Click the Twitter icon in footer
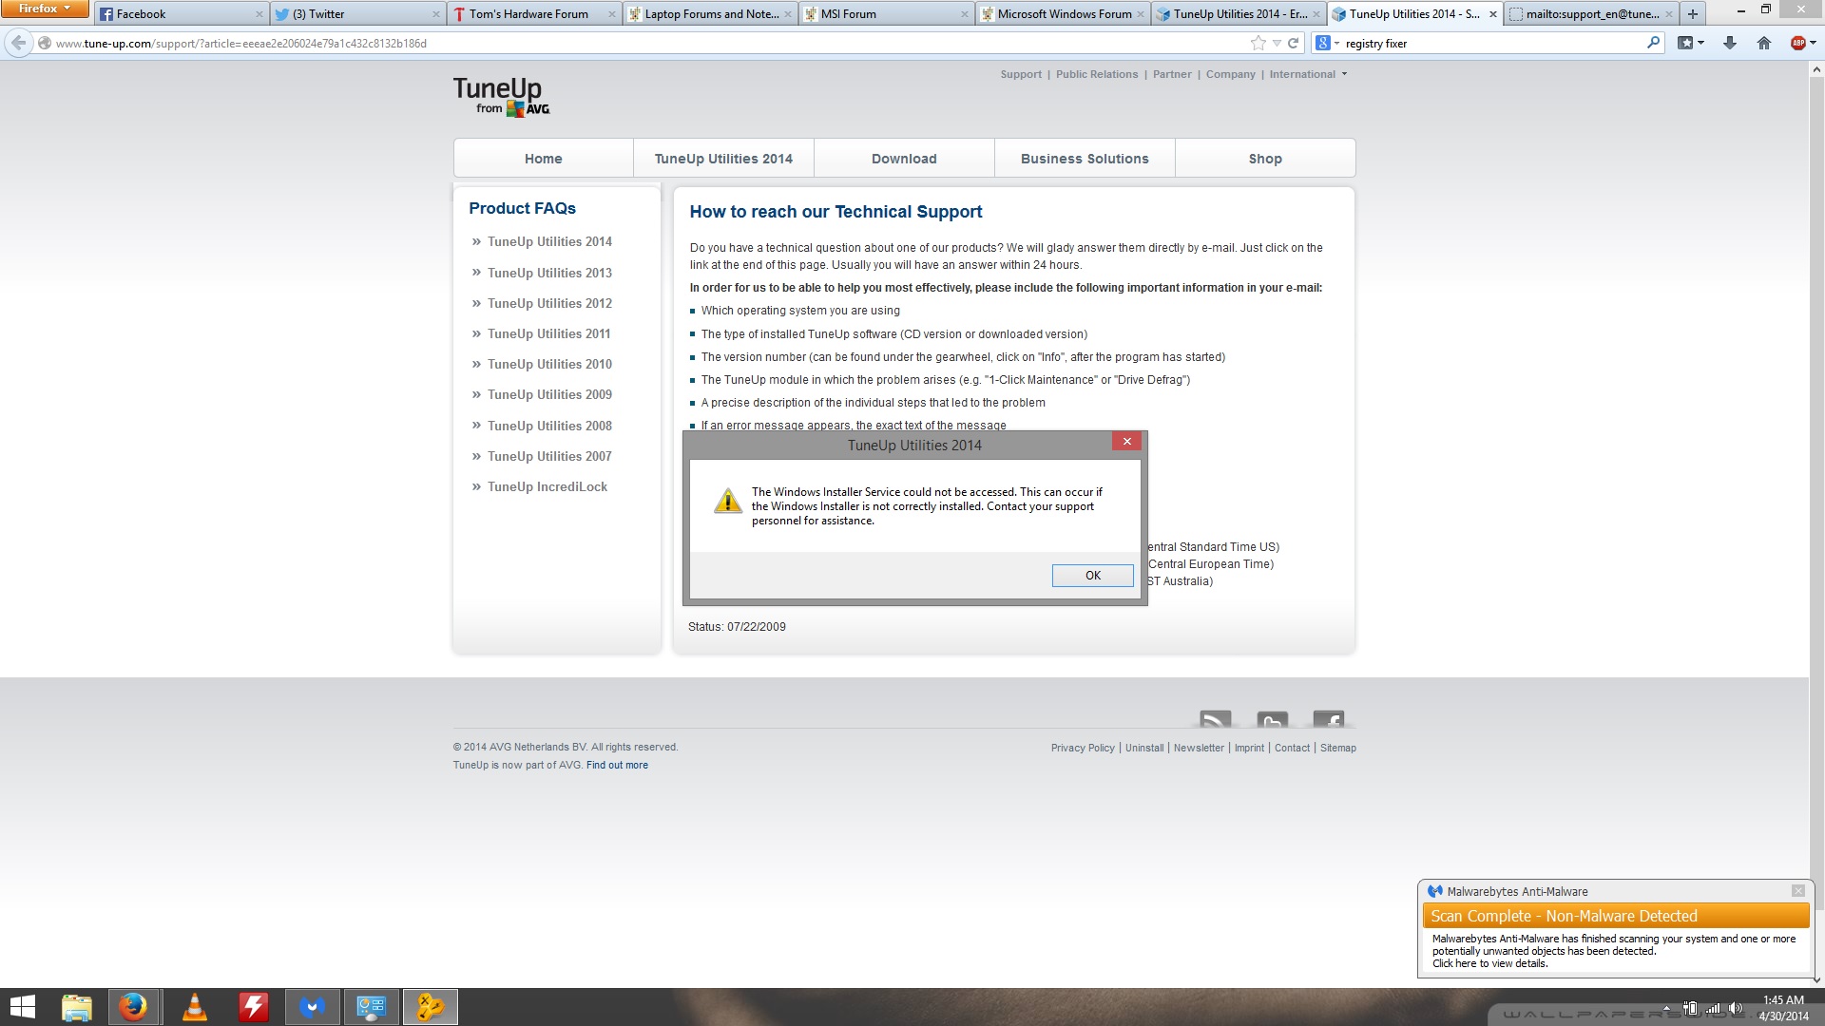Image resolution: width=1825 pixels, height=1026 pixels. (1272, 719)
